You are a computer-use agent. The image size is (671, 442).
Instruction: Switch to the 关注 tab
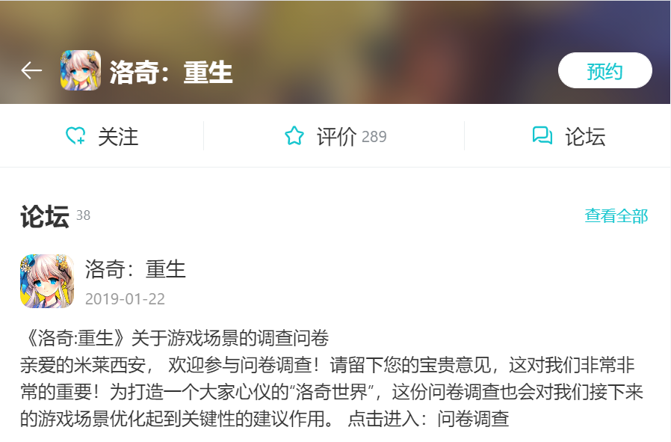[x=102, y=136]
